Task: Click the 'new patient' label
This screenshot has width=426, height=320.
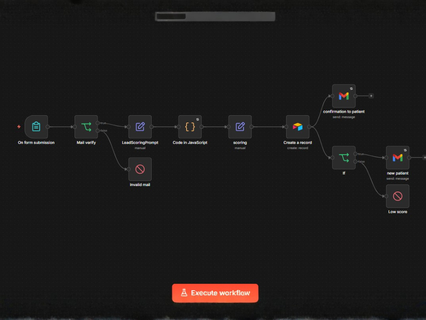Action: [x=397, y=173]
